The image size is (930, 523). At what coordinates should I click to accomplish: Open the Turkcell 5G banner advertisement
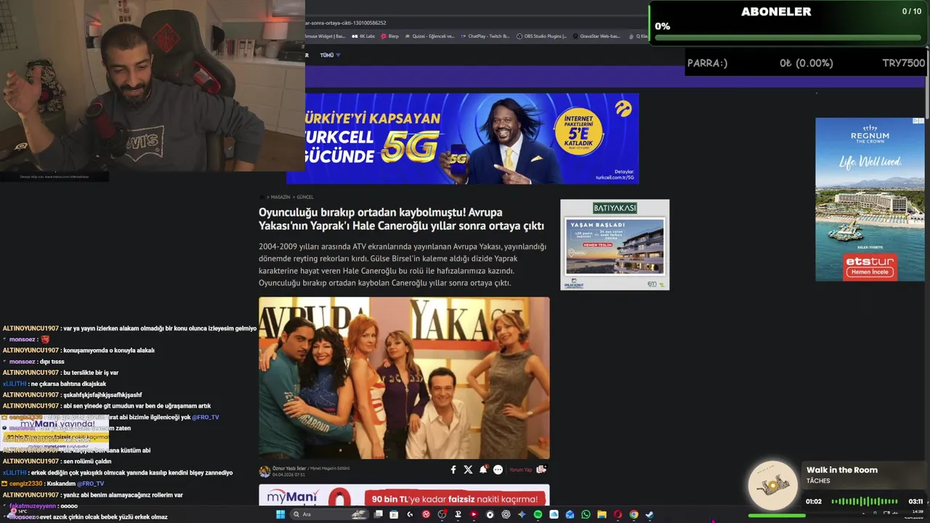pyautogui.click(x=462, y=138)
